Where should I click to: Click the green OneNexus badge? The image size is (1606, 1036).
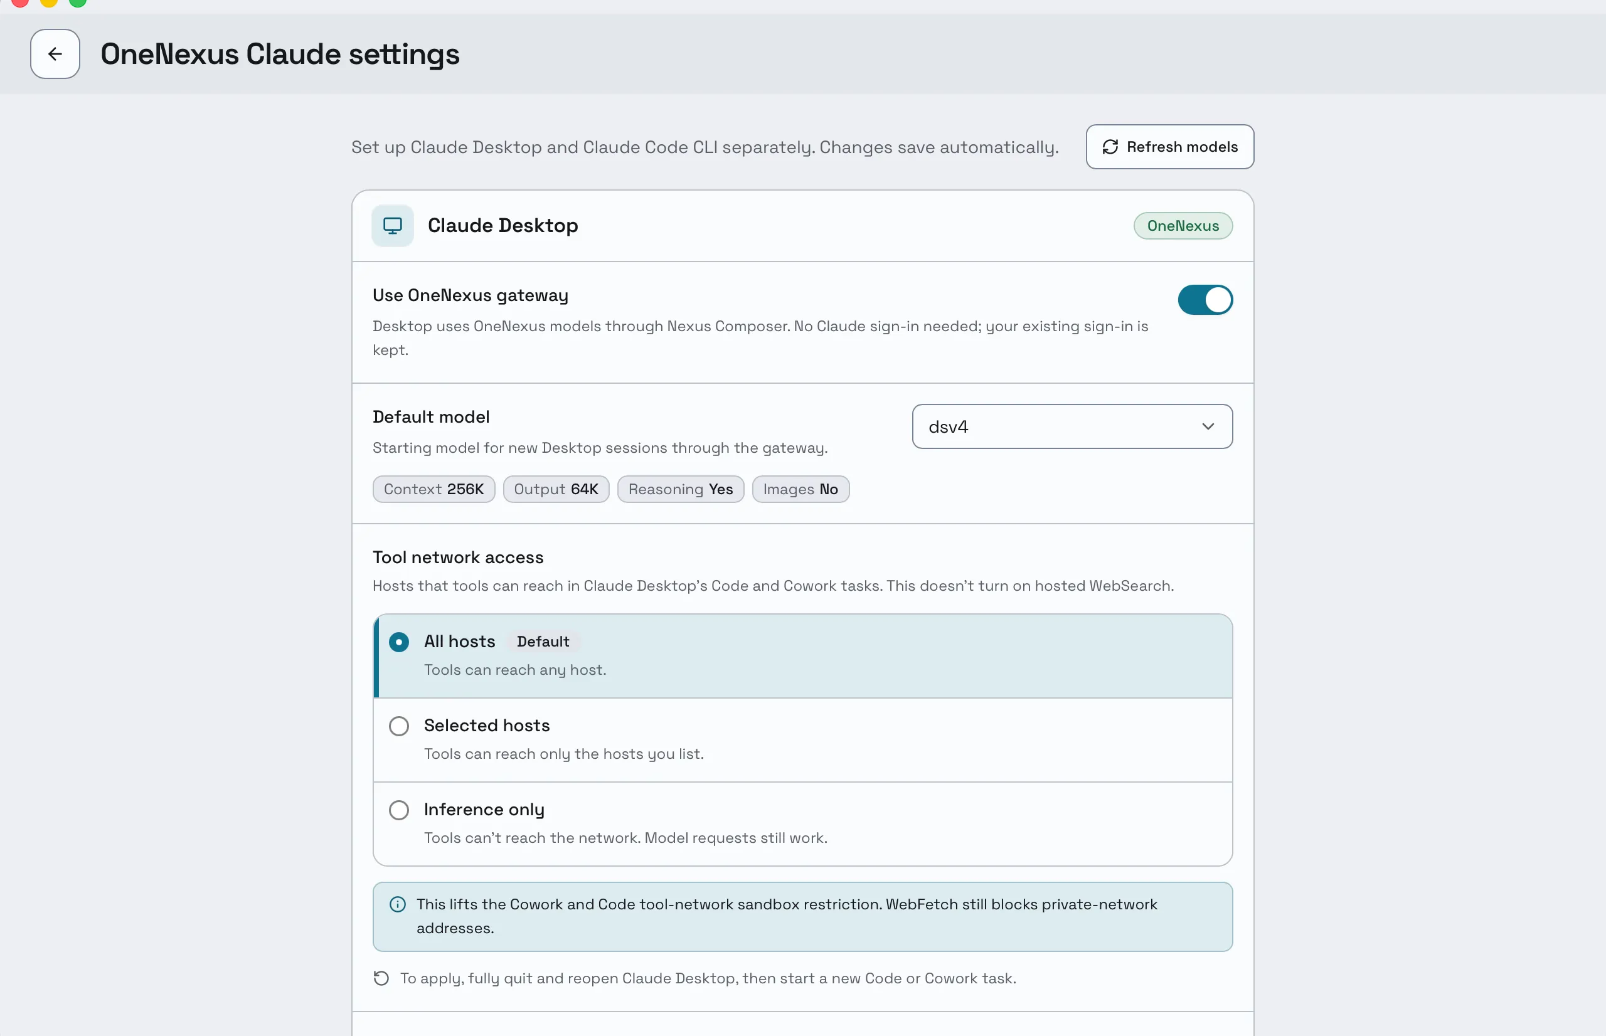[1183, 225]
